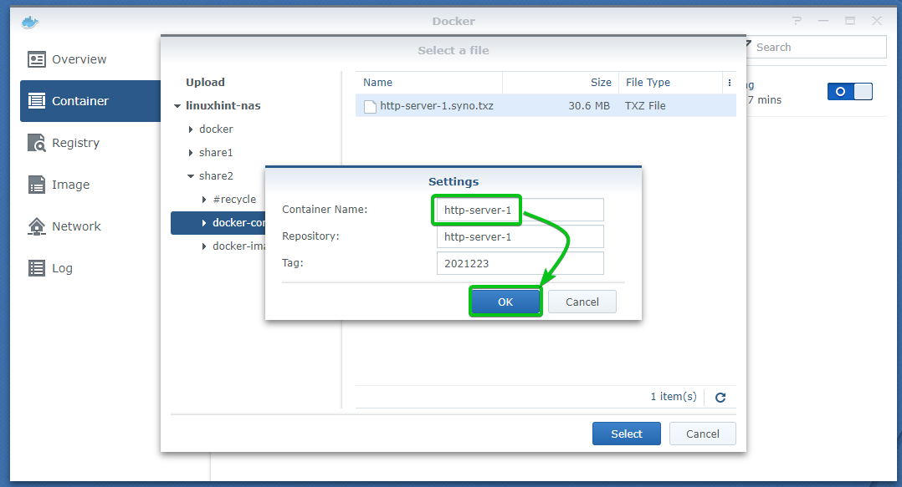Click the Overview sidebar icon
Viewport: 902px width, 487px height.
(x=37, y=59)
